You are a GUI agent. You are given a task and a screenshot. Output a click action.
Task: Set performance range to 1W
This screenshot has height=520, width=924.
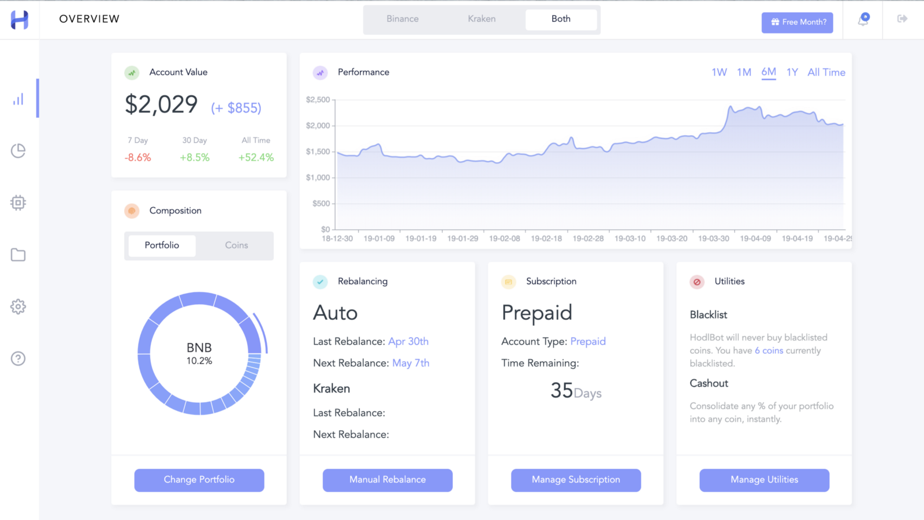point(719,72)
